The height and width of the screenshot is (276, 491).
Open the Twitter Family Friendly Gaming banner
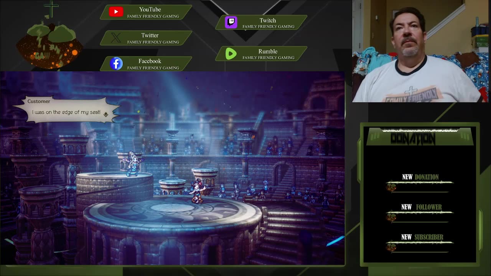146,38
